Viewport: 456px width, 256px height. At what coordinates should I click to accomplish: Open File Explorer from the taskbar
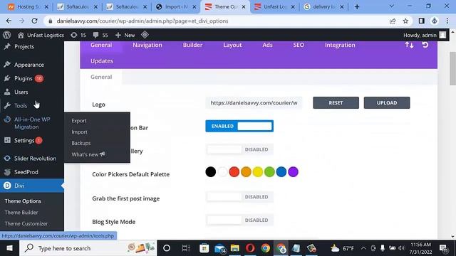pos(234,248)
